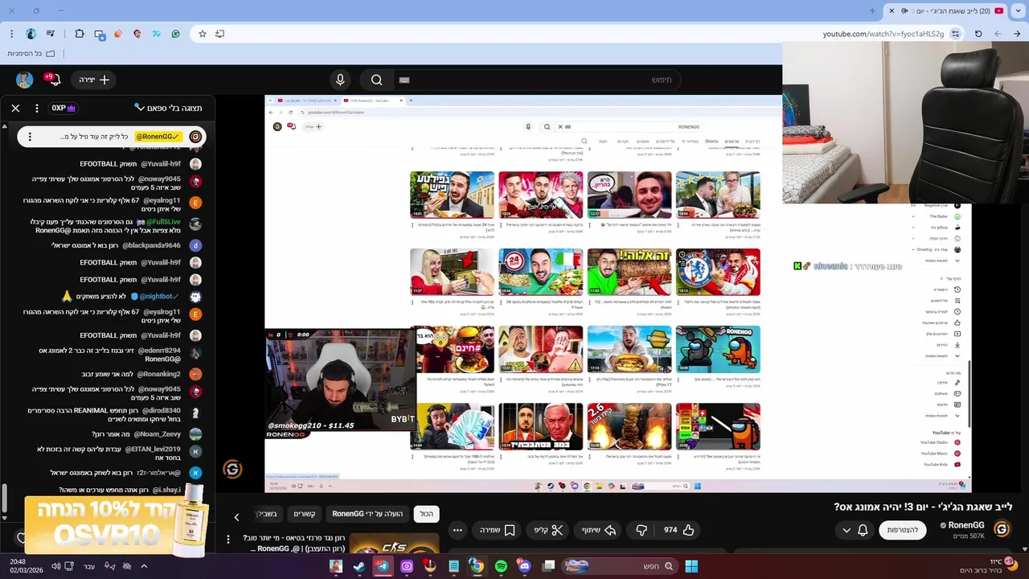
Task: Open the three-dot more actions button below video
Action: pos(457,530)
